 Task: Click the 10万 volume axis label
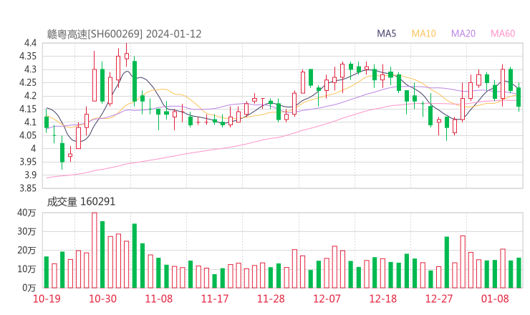point(26,269)
